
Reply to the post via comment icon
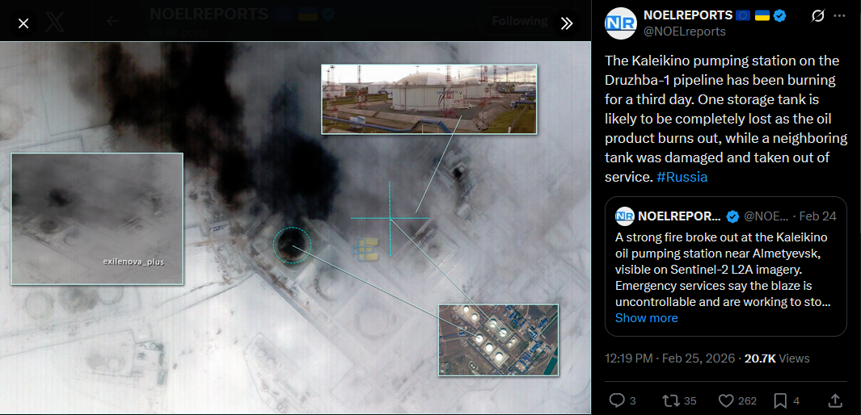[x=617, y=400]
